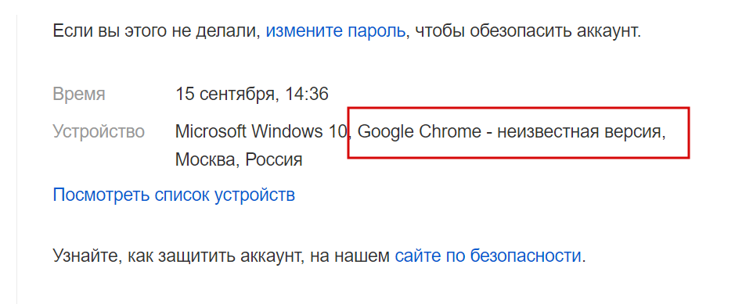
Task: Click the words "на нашем" before the security link
Action: [x=350, y=256]
